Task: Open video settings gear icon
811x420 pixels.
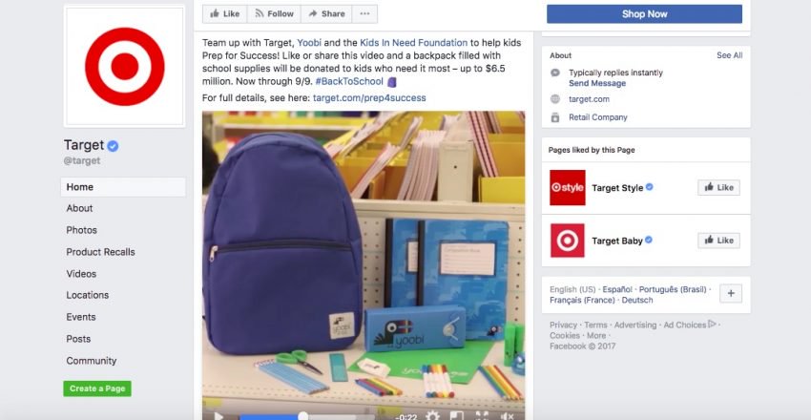Action: pos(432,416)
